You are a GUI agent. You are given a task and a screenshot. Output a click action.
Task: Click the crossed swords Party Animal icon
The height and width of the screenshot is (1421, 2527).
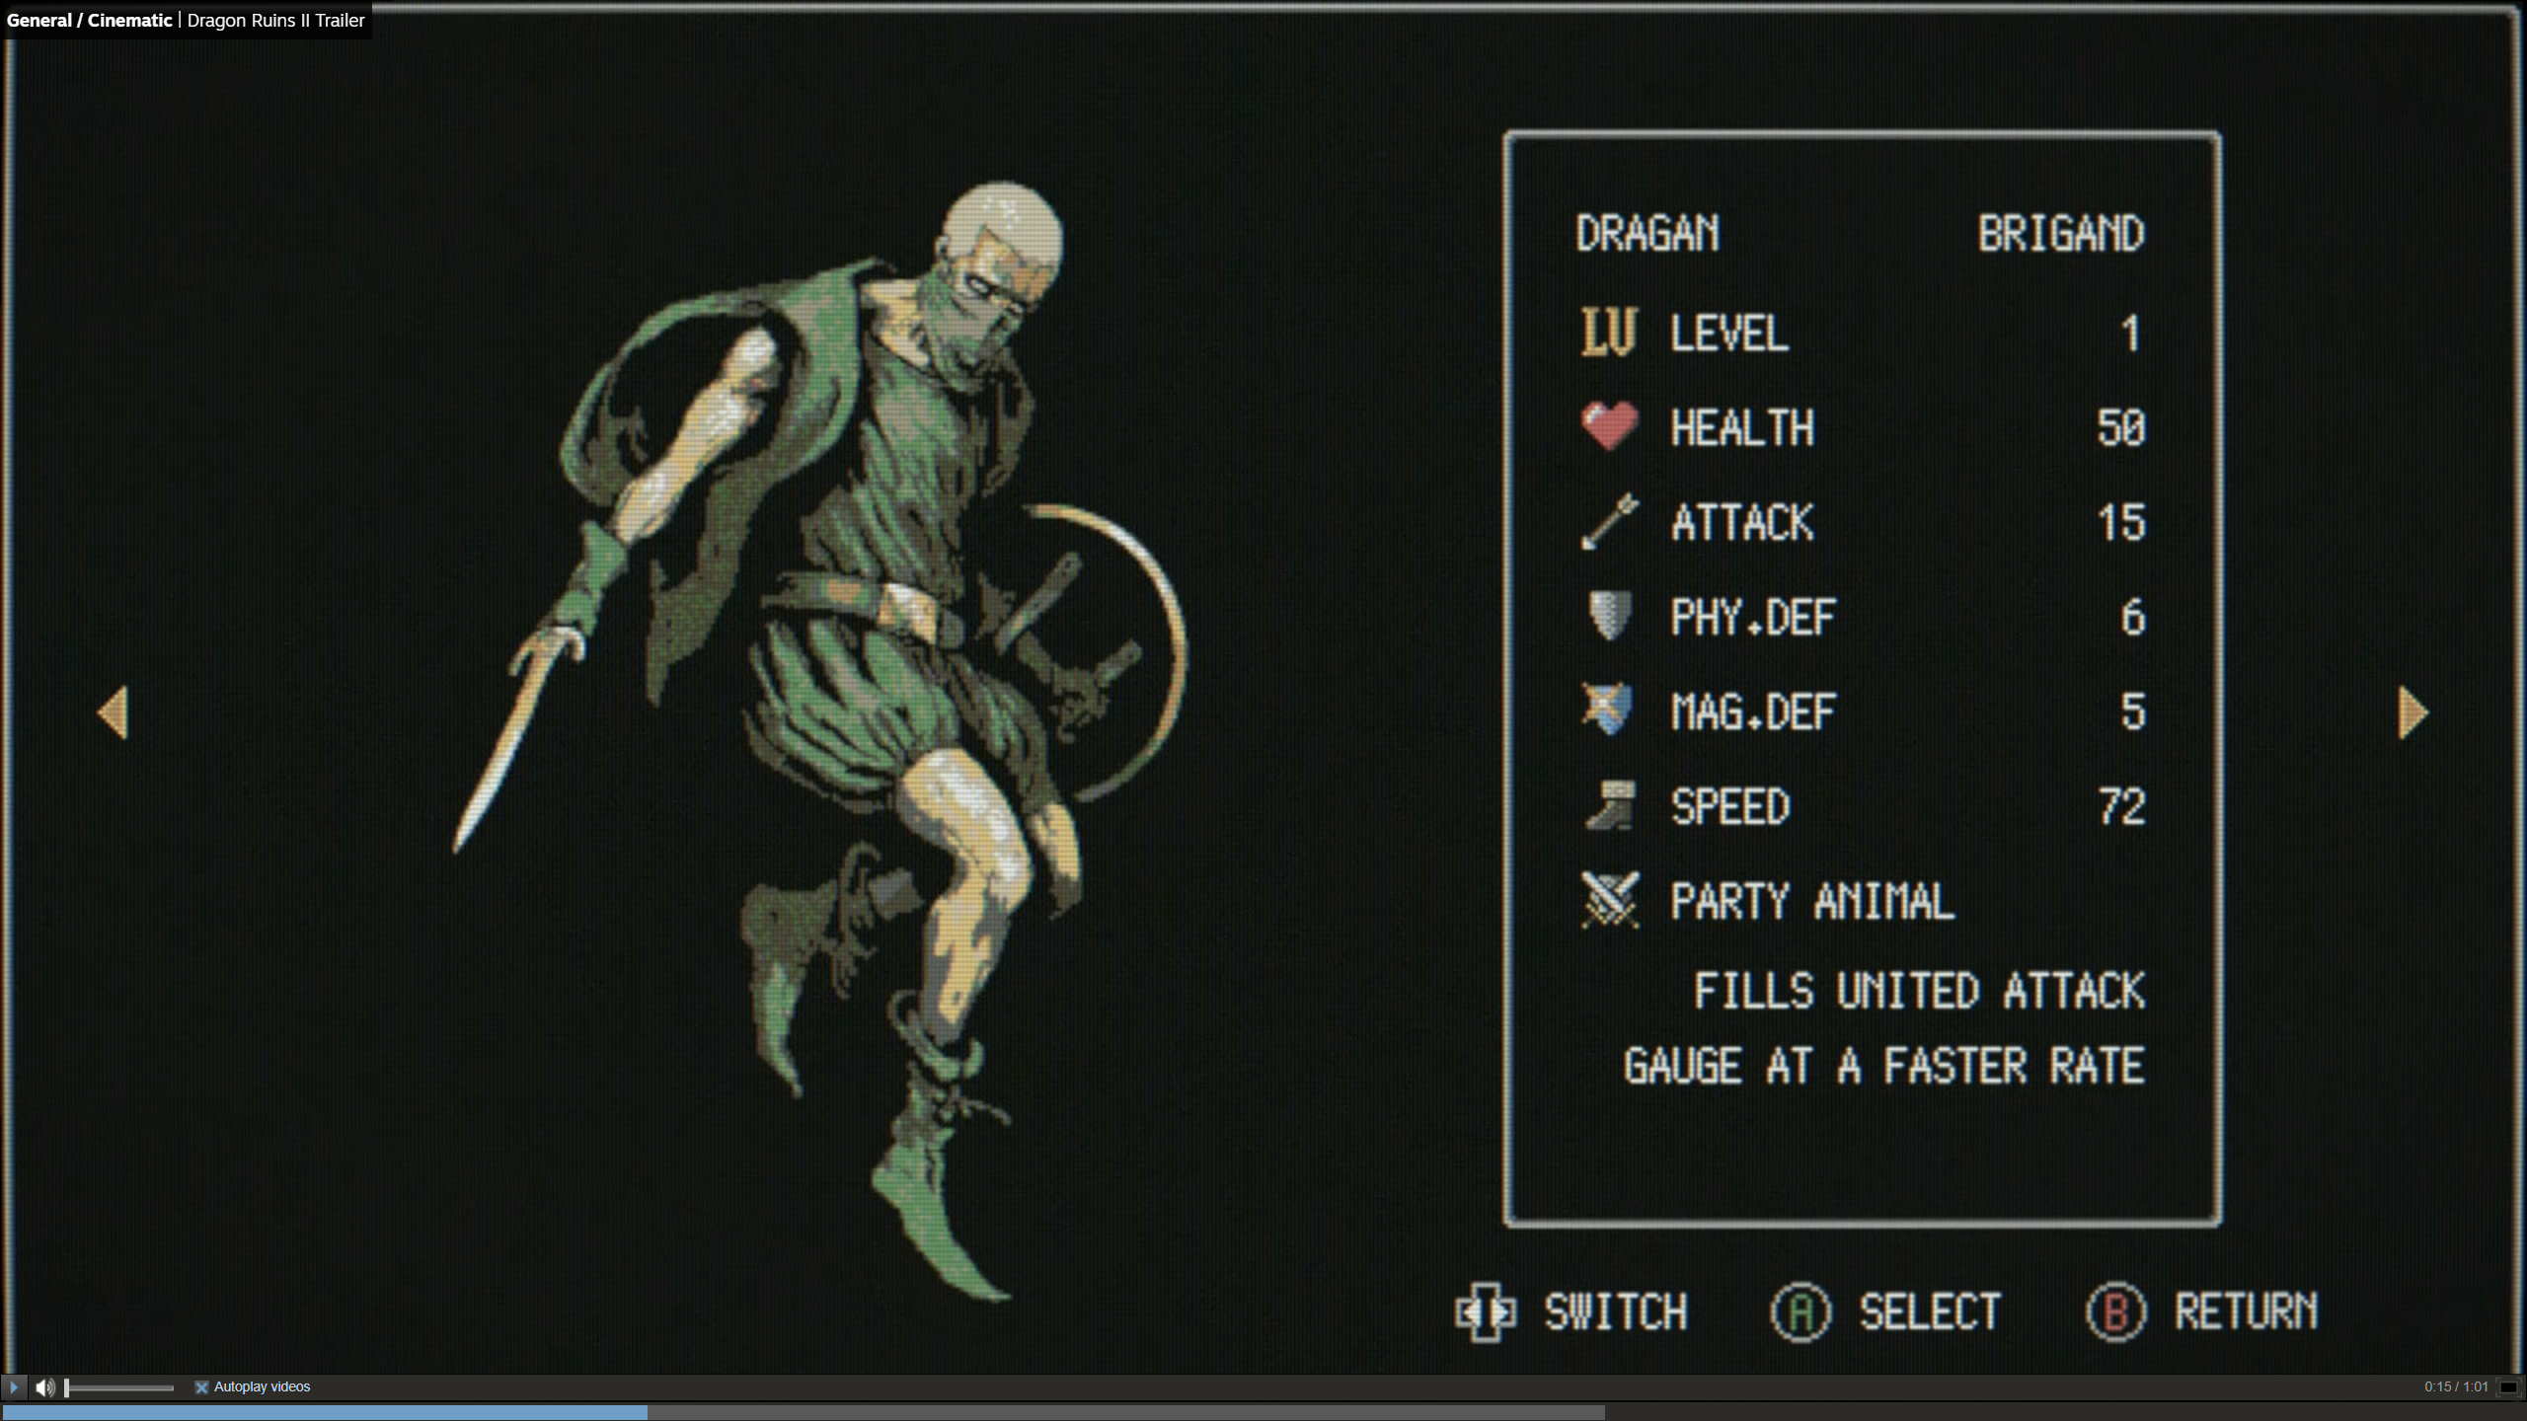(1610, 900)
